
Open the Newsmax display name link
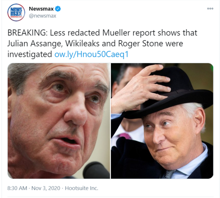[x=41, y=9]
